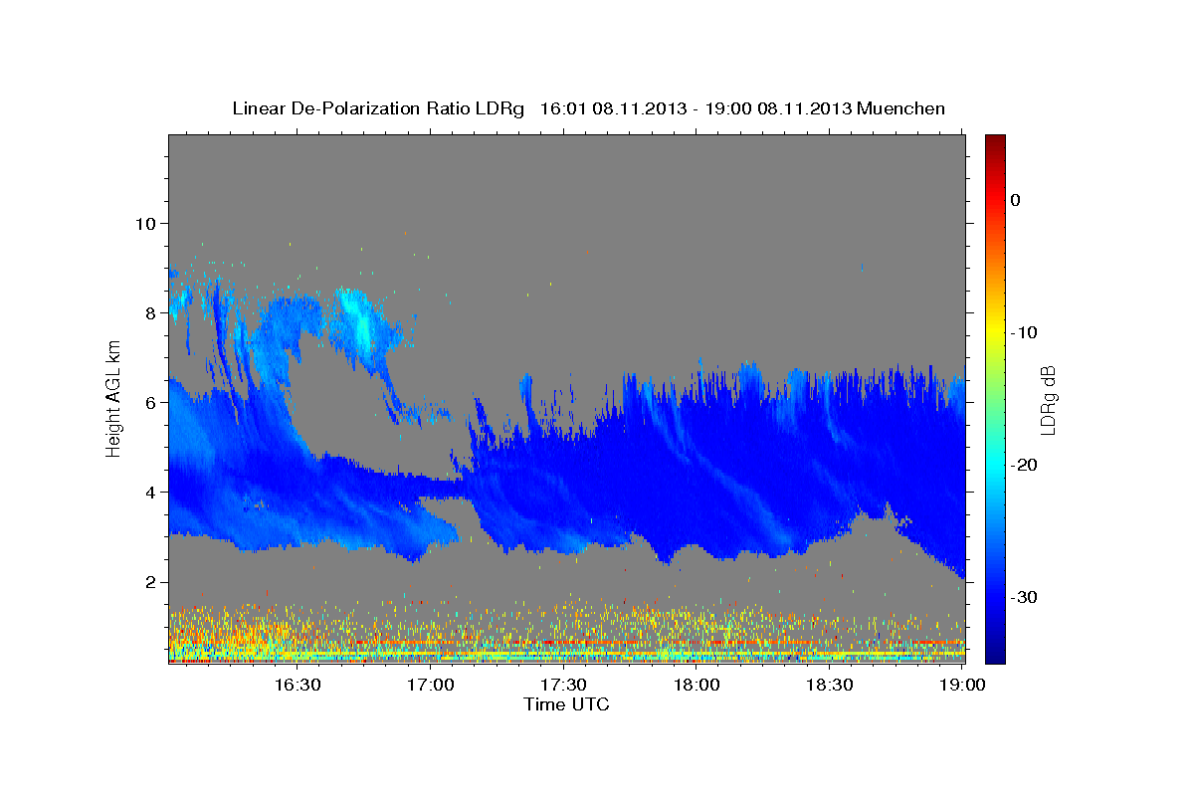Click the colorbar tick label -10

(x=1025, y=332)
